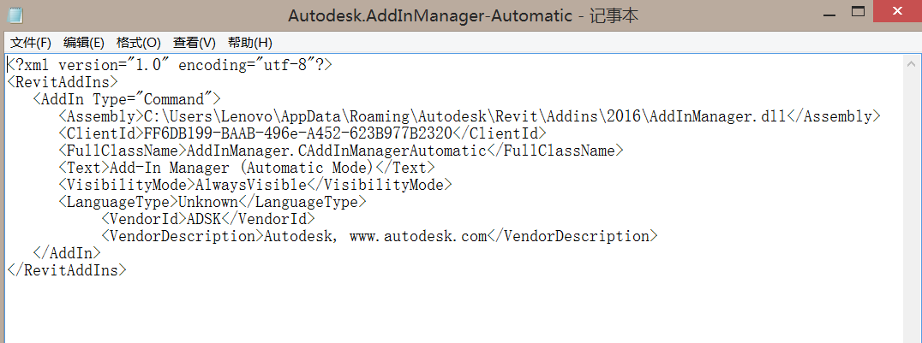922x343 pixels.
Task: Place cursor on the ADSK VendorId value
Action: [x=205, y=219]
